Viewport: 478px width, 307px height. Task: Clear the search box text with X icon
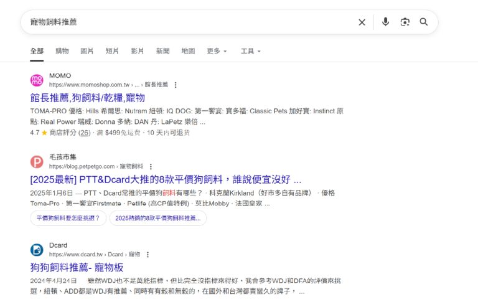click(362, 22)
